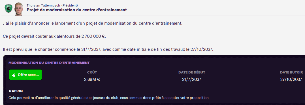Screen dimensions: 305x105
Task: Click the separator line above RAISON
Action: pyautogui.click(x=155, y=84)
